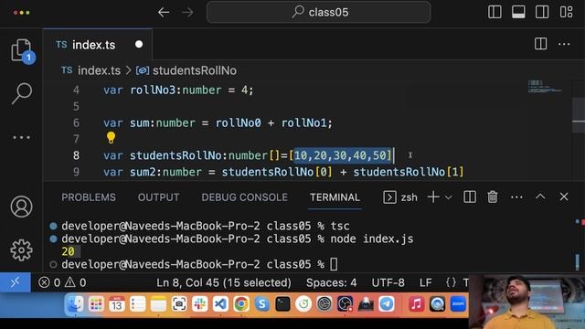Image resolution: width=585 pixels, height=329 pixels.
Task: Open Skype from the Dock
Action: [262, 304]
